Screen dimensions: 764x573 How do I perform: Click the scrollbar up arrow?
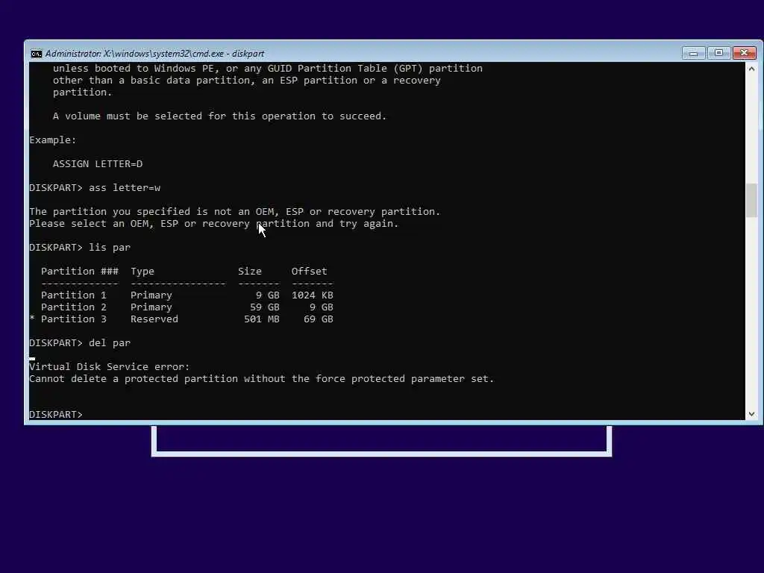click(x=751, y=69)
